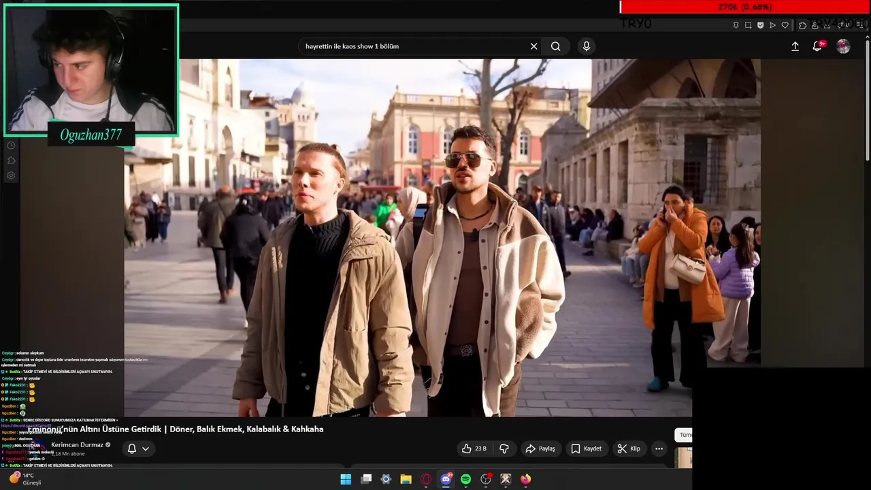This screenshot has height=490, width=871.
Task: Open the weather widget showing 14°C
Action: 24,478
